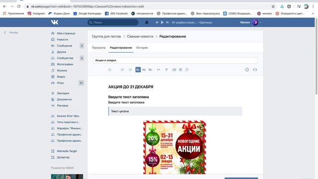318x179 pixels.
Task: Open Тета-практики group shortcut
Action: click(68, 122)
